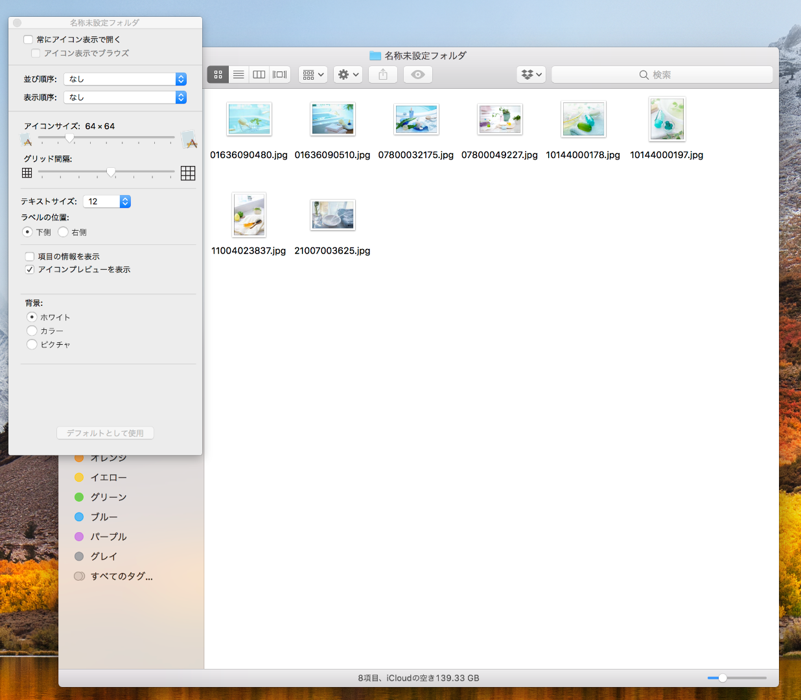
Task: Select 右側 label position radio button
Action: coord(64,232)
